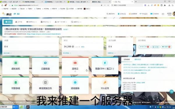
Task: Open the dark app icon in taskbar
Action: (x=28, y=107)
